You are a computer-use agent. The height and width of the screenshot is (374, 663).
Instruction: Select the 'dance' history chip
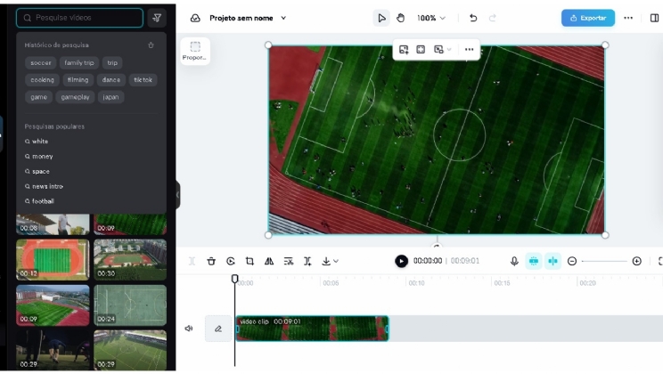[110, 80]
